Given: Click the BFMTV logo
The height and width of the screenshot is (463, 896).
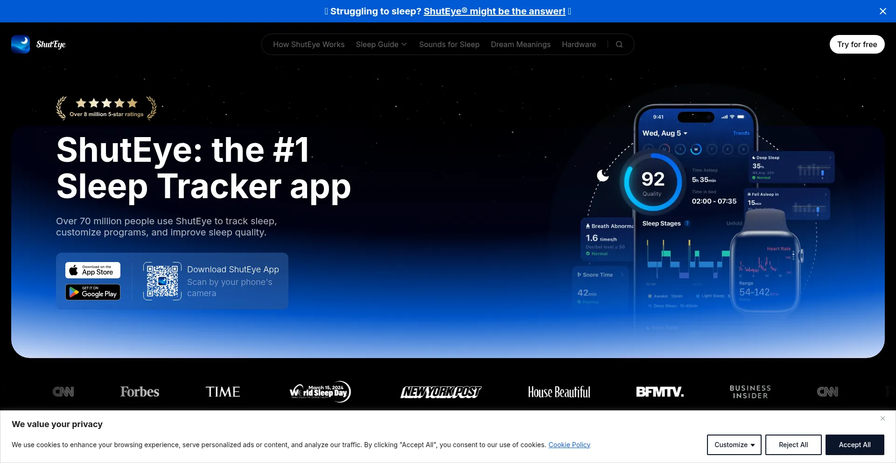Looking at the screenshot, I should point(660,392).
